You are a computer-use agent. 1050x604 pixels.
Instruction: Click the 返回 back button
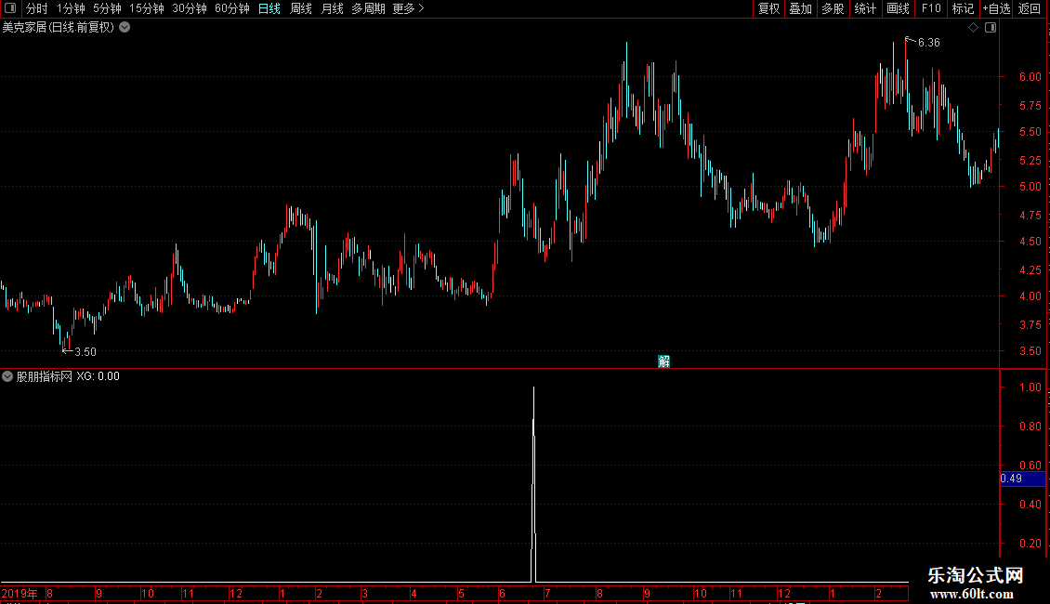click(x=1030, y=8)
